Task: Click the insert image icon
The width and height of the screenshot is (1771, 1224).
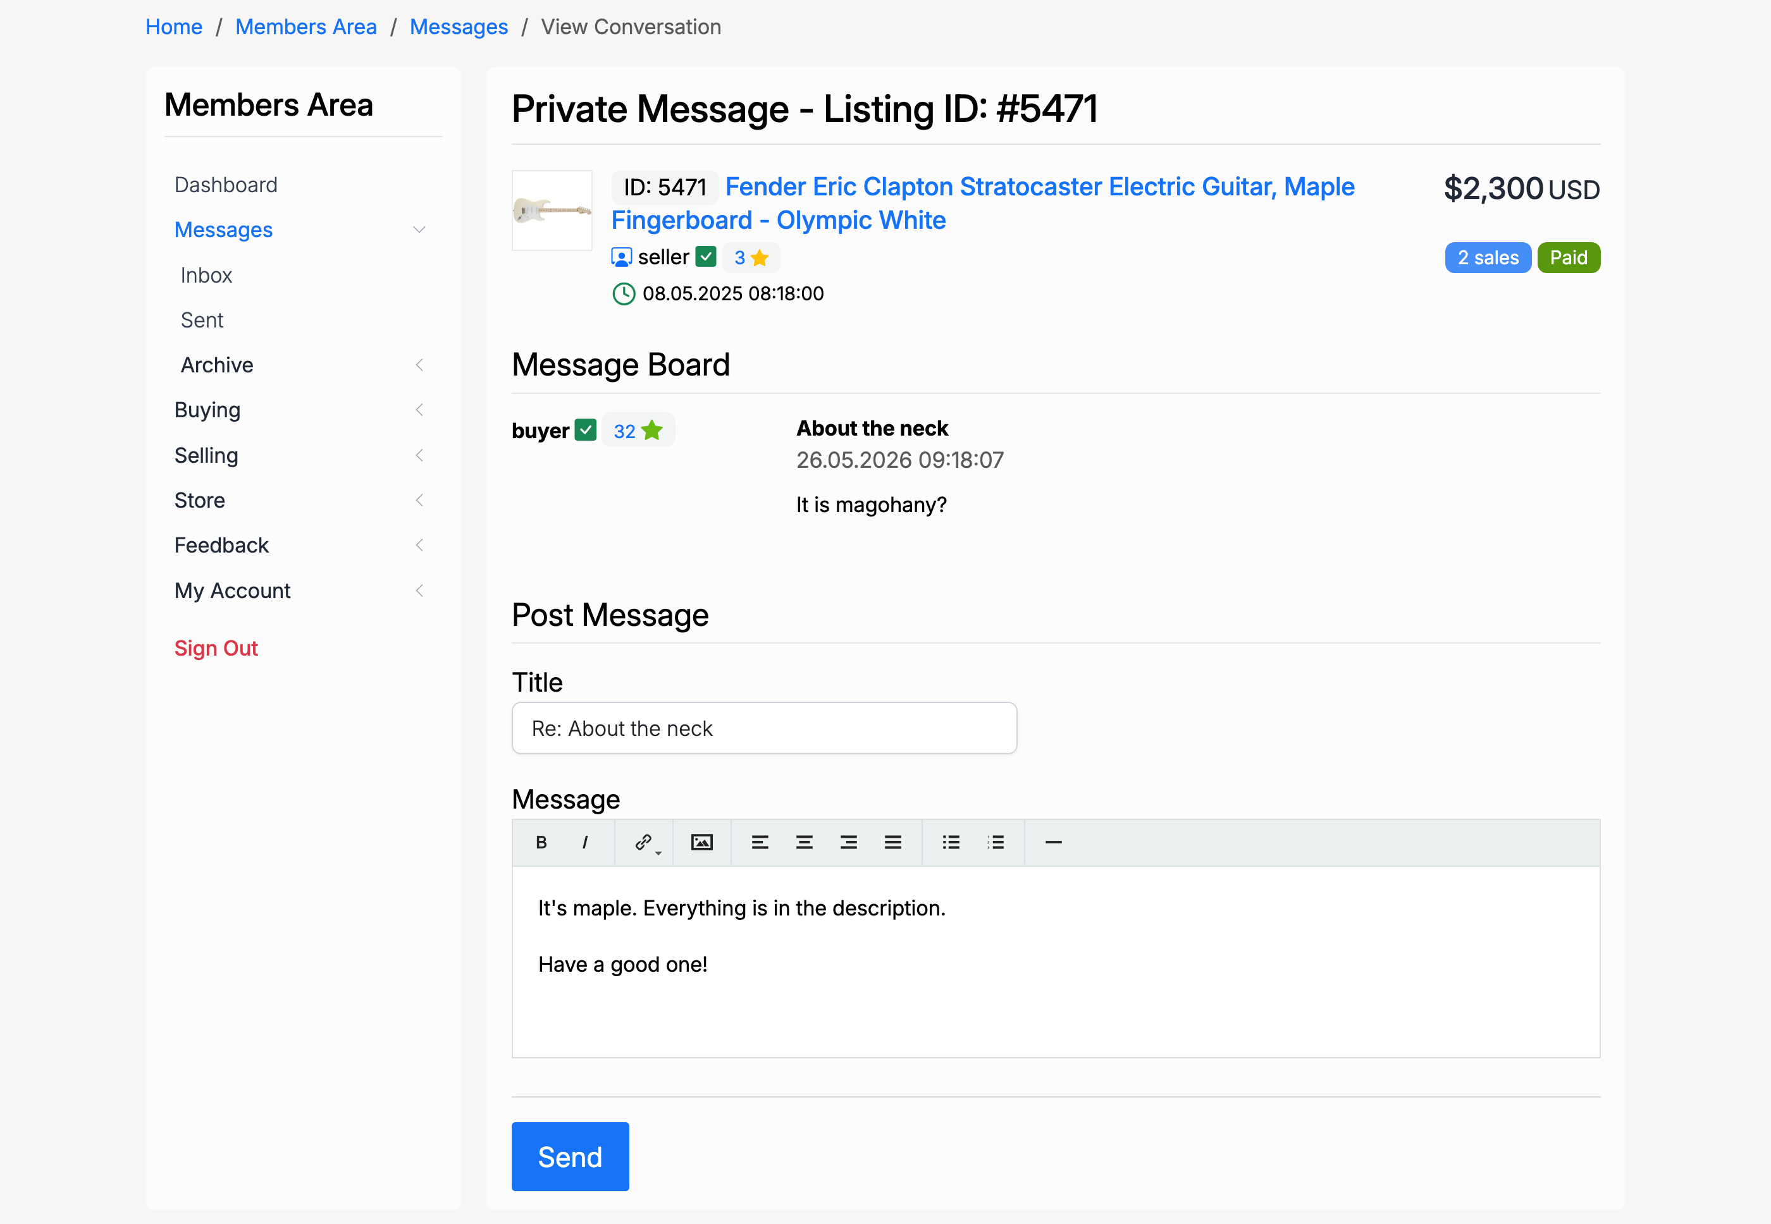Action: click(x=701, y=842)
